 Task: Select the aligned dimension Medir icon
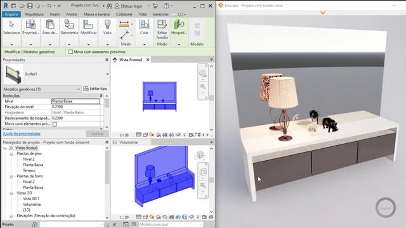pos(124,24)
